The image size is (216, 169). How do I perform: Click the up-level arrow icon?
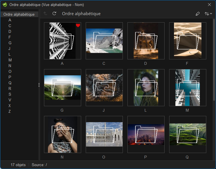45,14
